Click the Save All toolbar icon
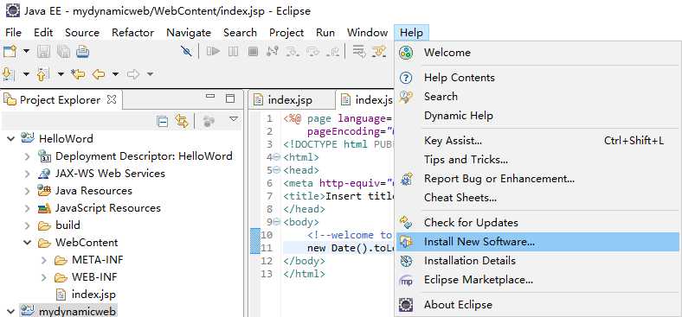Screen dimensions: 682x317 click(x=63, y=52)
